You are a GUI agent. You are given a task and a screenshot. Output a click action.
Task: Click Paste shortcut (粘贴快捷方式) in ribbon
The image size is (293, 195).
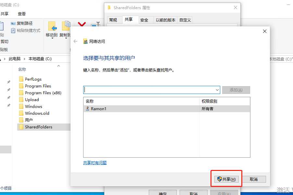tap(26, 31)
